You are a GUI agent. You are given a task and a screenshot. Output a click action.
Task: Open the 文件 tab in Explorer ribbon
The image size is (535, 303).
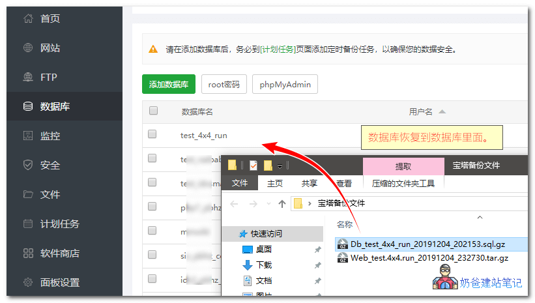(240, 183)
